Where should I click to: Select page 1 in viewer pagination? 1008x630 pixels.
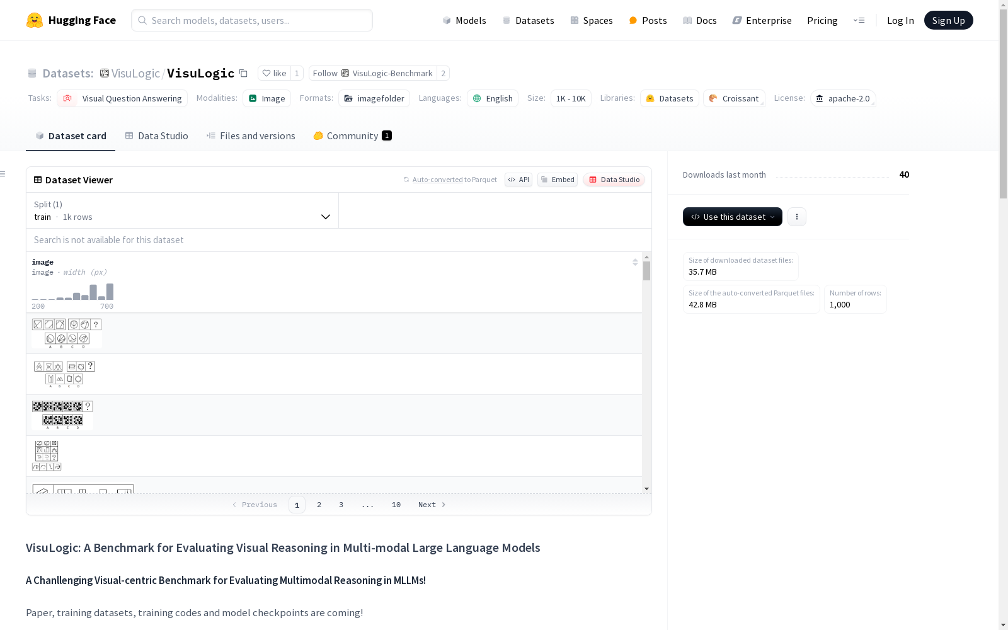297,505
